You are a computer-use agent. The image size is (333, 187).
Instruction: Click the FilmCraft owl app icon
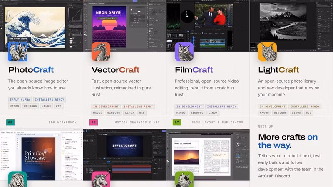[x=184, y=52]
